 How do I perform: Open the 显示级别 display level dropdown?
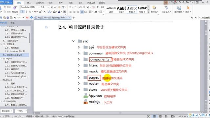click(x=7, y=111)
